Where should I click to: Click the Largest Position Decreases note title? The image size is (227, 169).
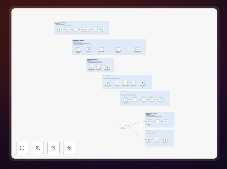coord(151,131)
